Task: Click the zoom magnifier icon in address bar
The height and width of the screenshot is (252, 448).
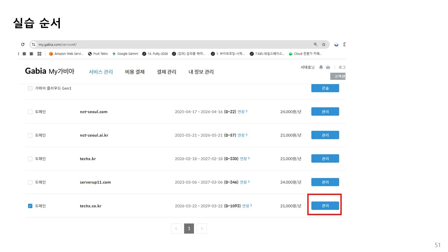Action: (316, 44)
